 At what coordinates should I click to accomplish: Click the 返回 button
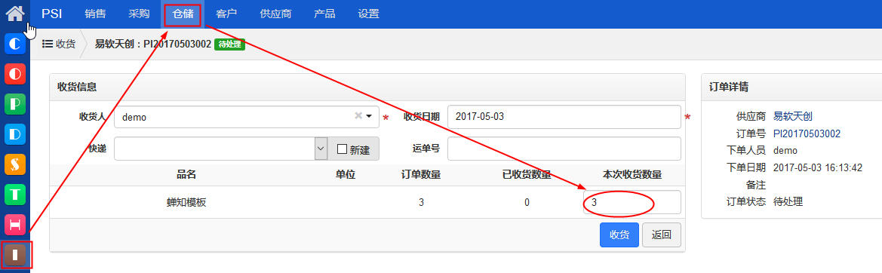pyautogui.click(x=662, y=235)
